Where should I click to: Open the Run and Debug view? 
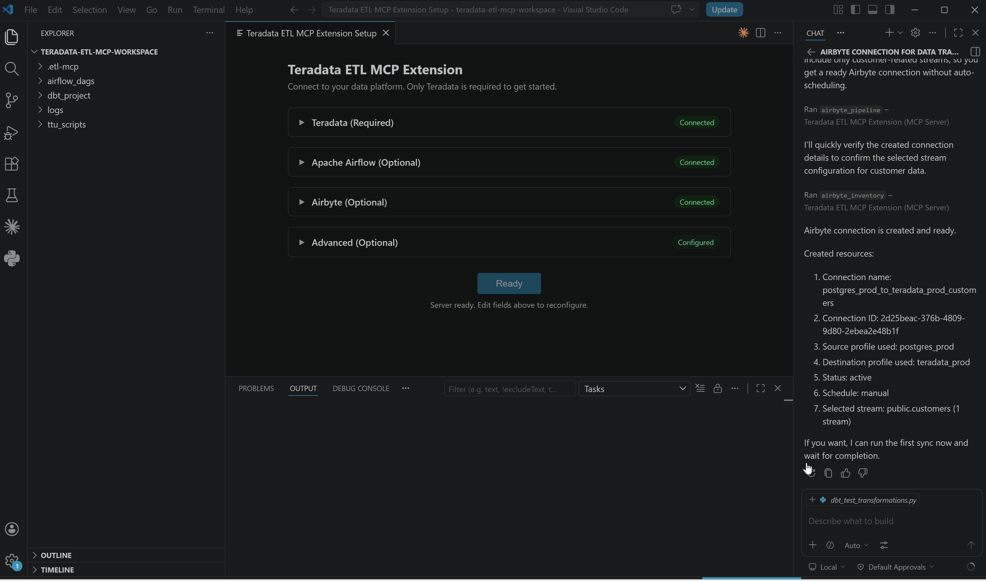(x=12, y=133)
